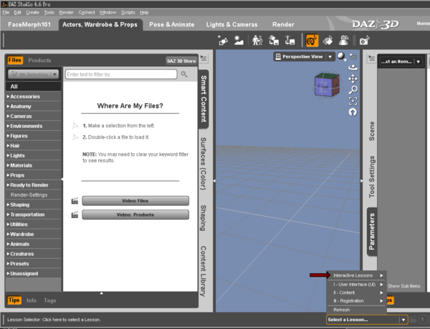The height and width of the screenshot is (329, 430).
Task: Open the Parameters pane options menu icon
Action: 371,58
